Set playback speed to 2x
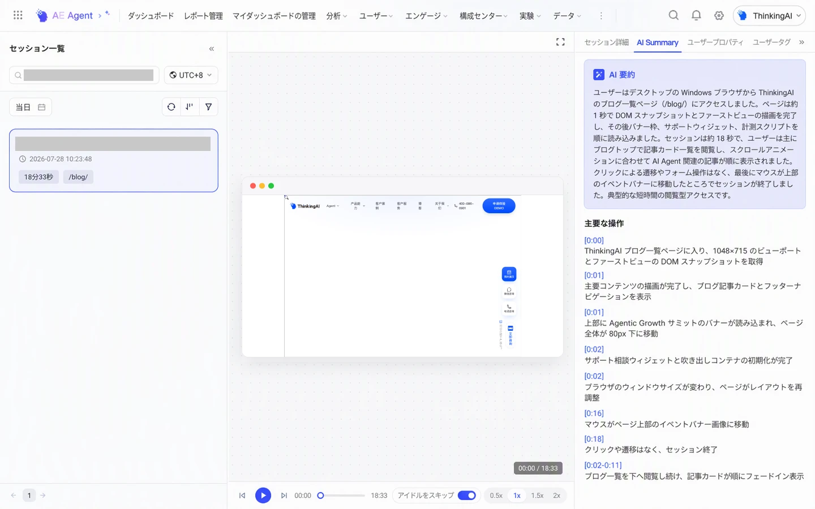The width and height of the screenshot is (815, 509). click(557, 495)
